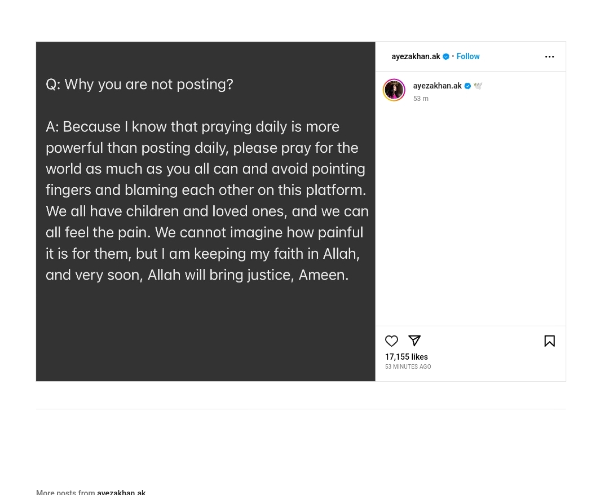The height and width of the screenshot is (495, 609).
Task: Save the post with the bookmark icon
Action: click(549, 341)
